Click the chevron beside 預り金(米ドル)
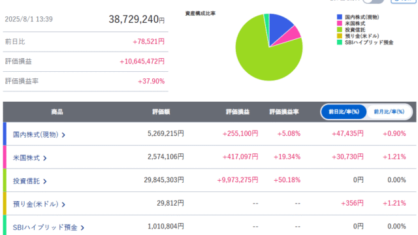The width and height of the screenshot is (418, 235). [63, 204]
